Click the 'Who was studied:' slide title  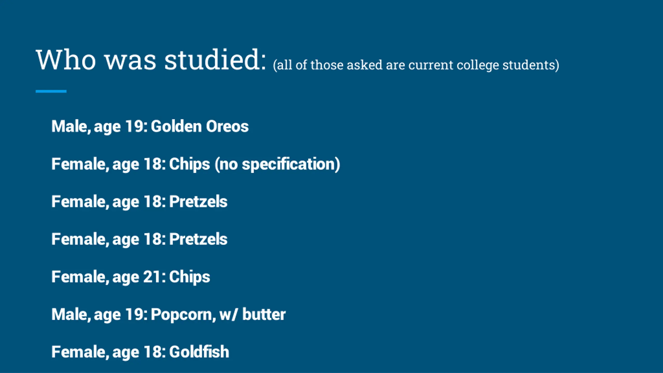[151, 60]
